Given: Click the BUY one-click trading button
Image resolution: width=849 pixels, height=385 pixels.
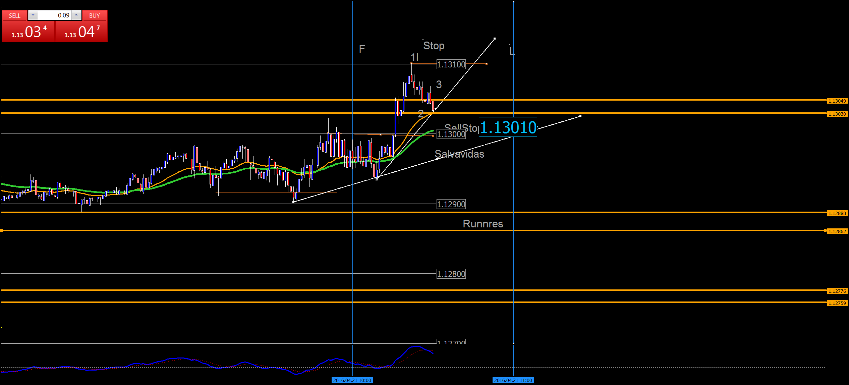Looking at the screenshot, I should coord(95,15).
